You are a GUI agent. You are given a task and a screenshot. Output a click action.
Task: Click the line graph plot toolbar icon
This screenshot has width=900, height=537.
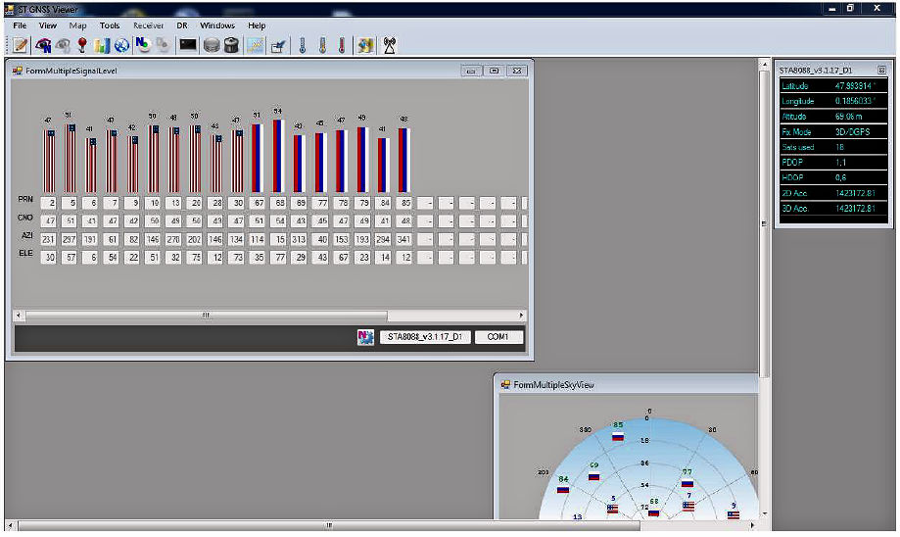256,45
